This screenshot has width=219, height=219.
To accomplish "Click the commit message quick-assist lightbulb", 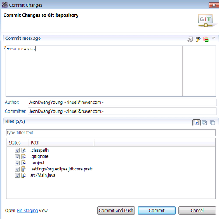I will click(5, 47).
